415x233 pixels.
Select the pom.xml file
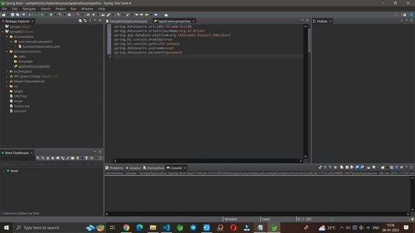click(x=18, y=111)
